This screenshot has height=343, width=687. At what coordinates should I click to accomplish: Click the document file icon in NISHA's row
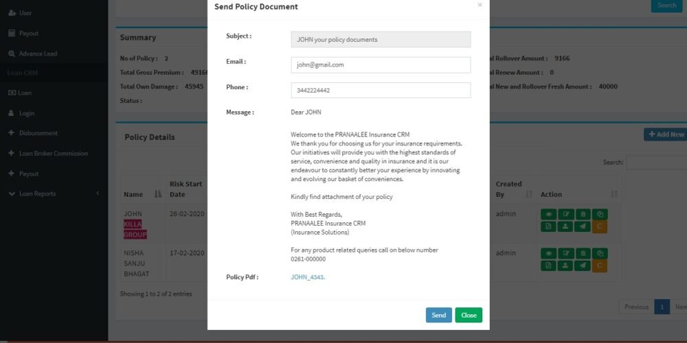click(548, 265)
